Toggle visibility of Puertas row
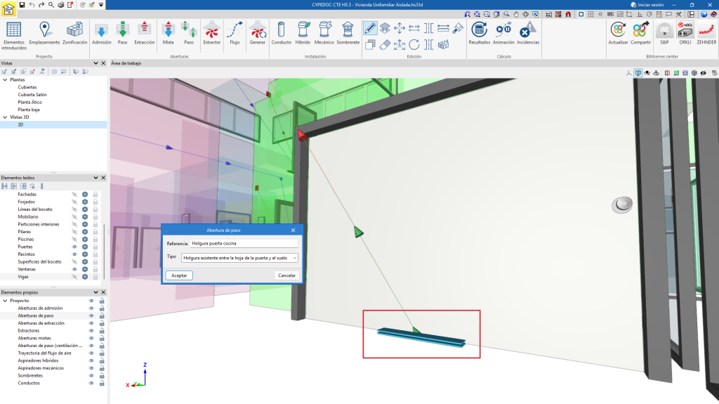Viewport: 719px width, 404px height. pos(74,247)
